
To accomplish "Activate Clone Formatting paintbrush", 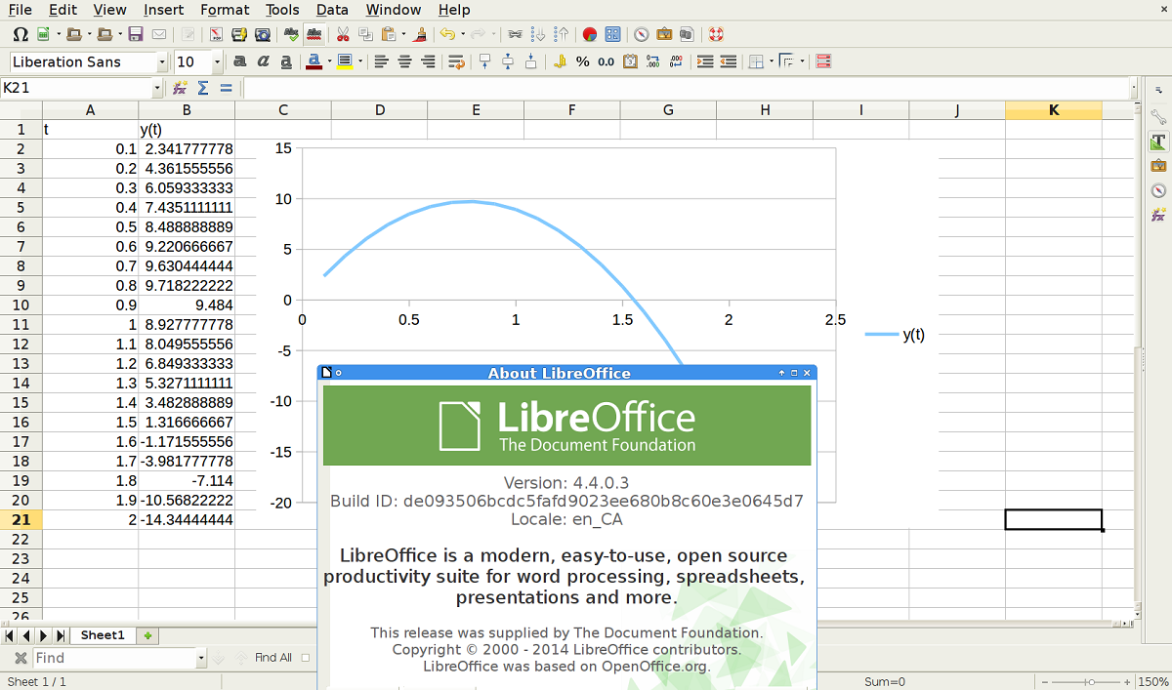I will point(421,34).
